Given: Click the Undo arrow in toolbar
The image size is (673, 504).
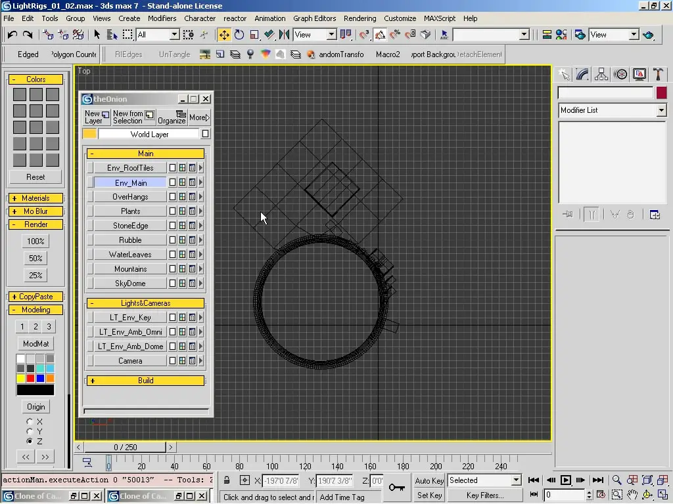Looking at the screenshot, I should pyautogui.click(x=12, y=35).
